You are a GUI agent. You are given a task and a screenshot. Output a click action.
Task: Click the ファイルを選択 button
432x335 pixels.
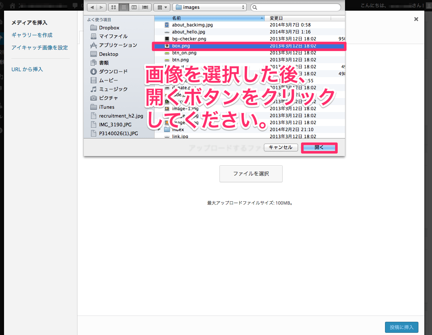[251, 174]
